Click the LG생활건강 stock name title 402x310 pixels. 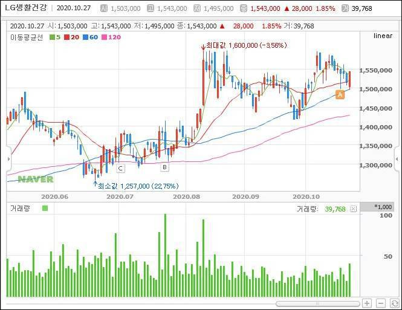point(26,8)
